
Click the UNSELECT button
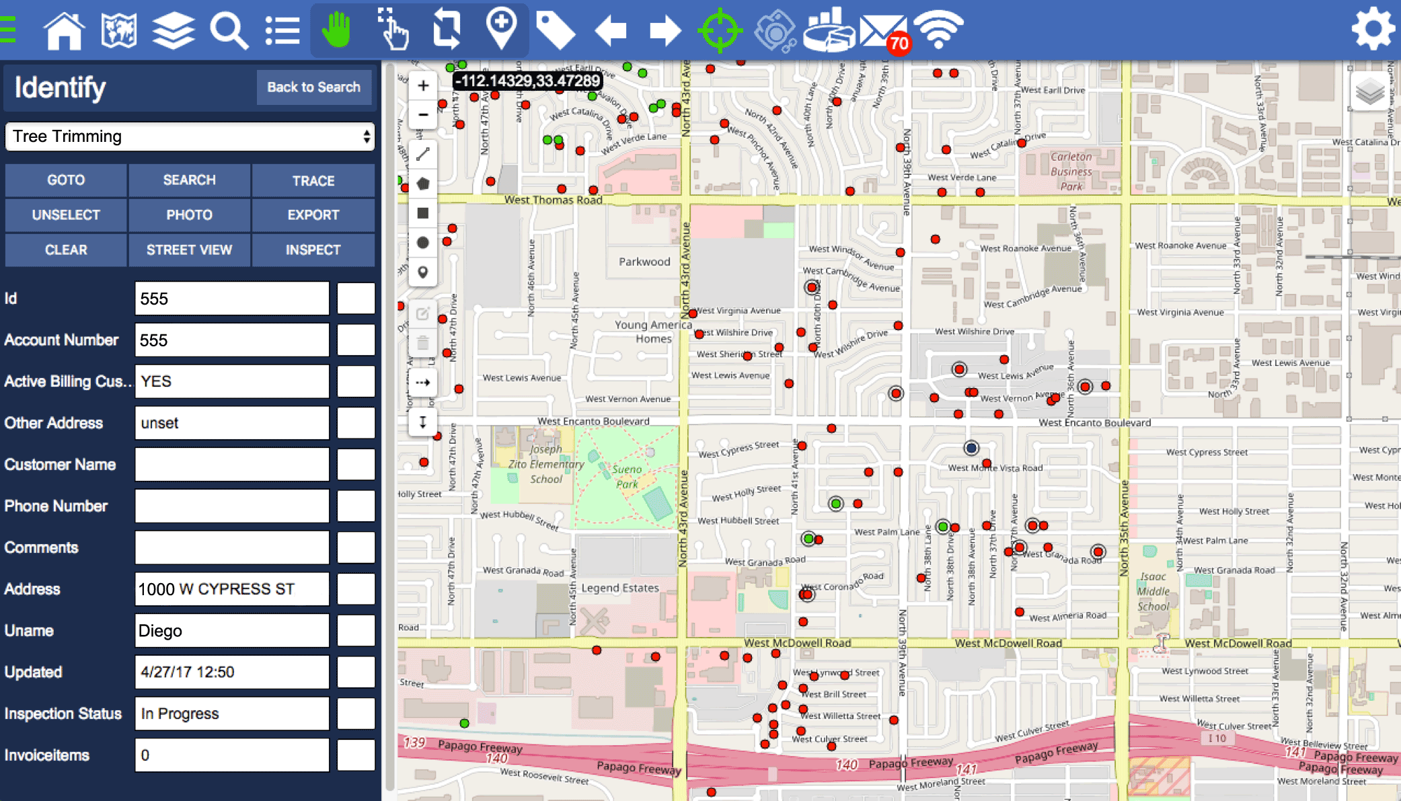66,215
